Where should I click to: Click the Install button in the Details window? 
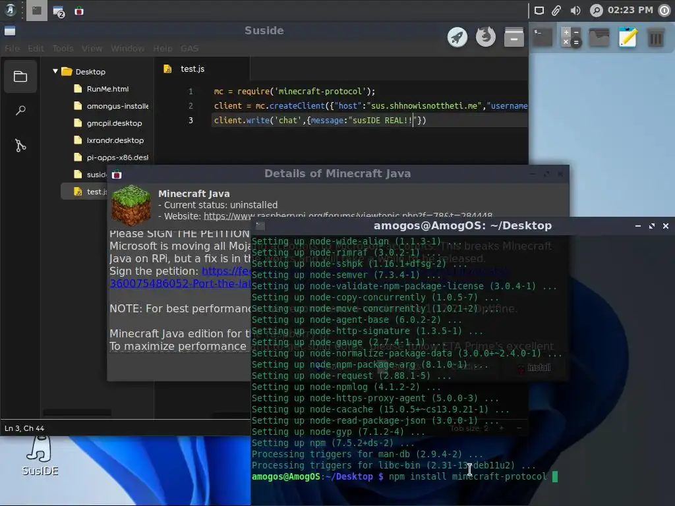click(534, 368)
